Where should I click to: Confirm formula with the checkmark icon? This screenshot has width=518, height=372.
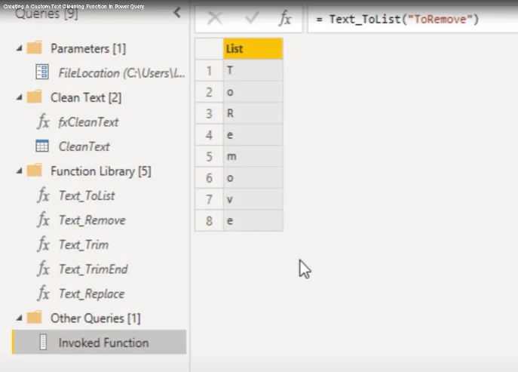click(252, 17)
